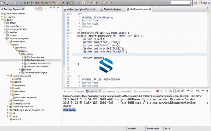Click the New Java Package toolbar icon
Viewport: 211px width, 131px height.
42,3
